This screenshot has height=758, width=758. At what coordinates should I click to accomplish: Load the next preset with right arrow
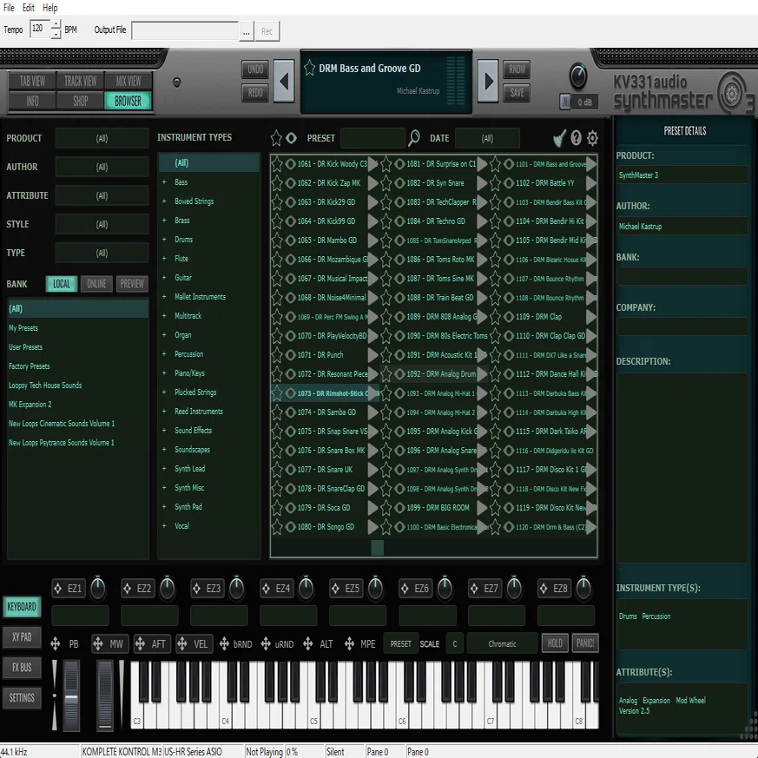point(488,81)
